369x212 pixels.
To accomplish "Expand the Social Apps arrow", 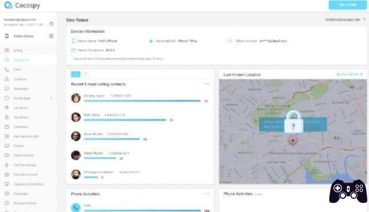I will coord(51,98).
